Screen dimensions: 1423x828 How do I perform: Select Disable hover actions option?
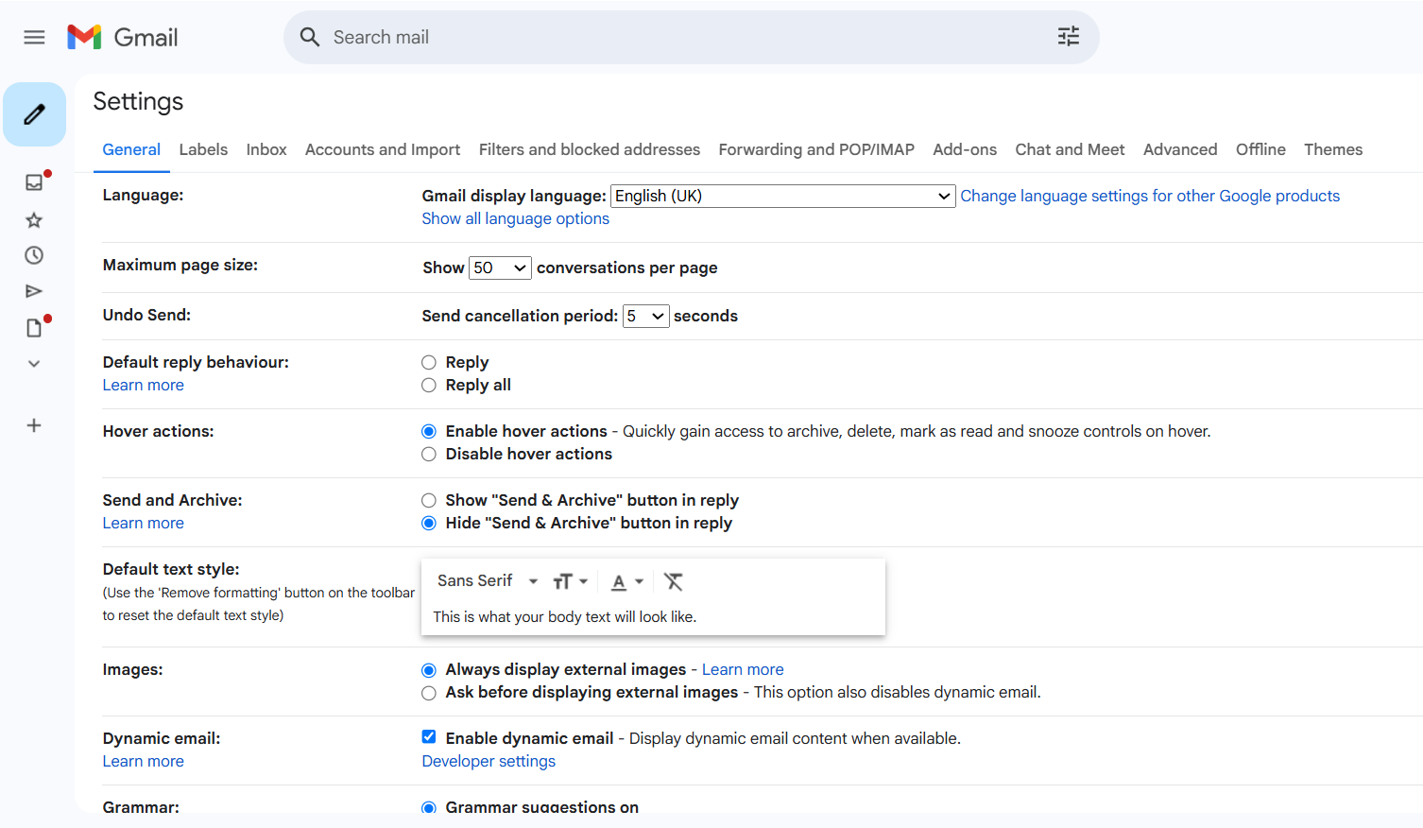pyautogui.click(x=429, y=455)
